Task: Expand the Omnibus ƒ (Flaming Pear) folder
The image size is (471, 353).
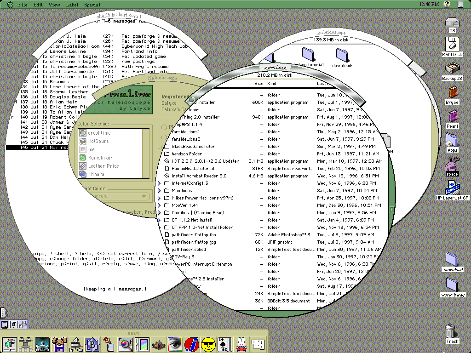Action: (159, 213)
